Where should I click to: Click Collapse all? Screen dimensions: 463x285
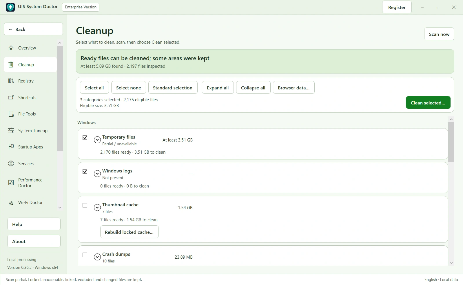point(253,88)
